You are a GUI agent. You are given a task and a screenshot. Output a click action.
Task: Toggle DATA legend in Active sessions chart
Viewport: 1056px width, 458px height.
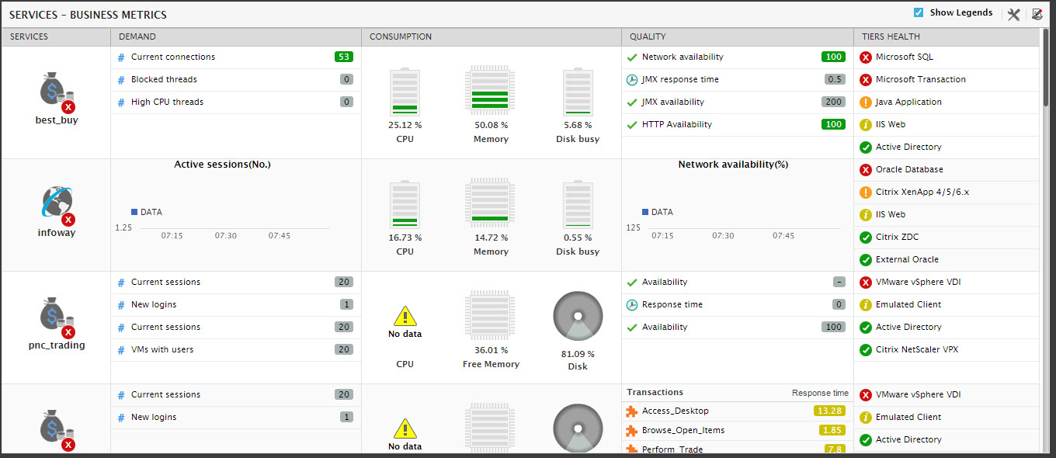click(x=147, y=212)
